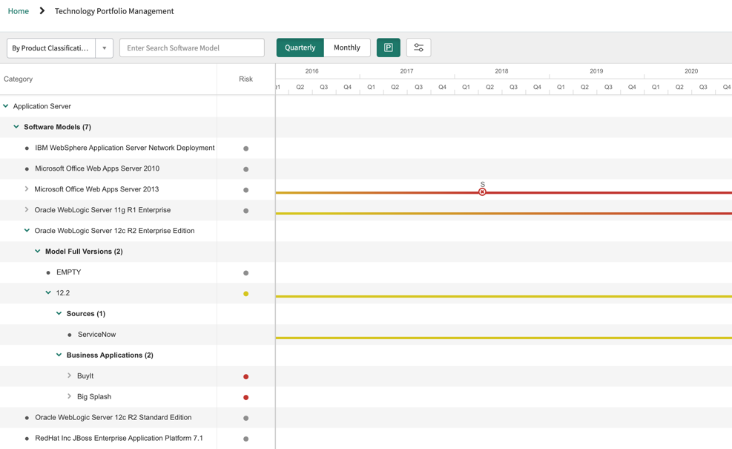Click the 2018 year header
This screenshot has height=449, width=732.
pos(501,71)
